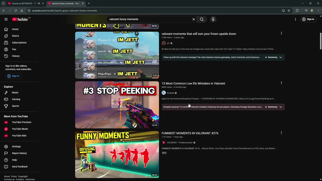Open browser menu three dots
Screen dimensions: 322x181
318,11
